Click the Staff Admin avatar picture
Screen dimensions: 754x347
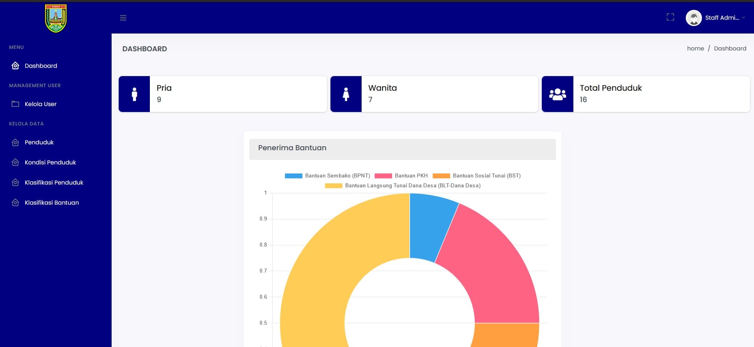pos(694,18)
